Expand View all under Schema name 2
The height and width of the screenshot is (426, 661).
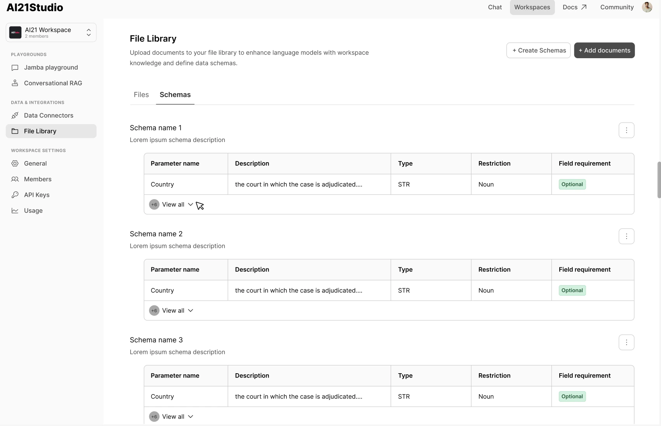pos(173,310)
